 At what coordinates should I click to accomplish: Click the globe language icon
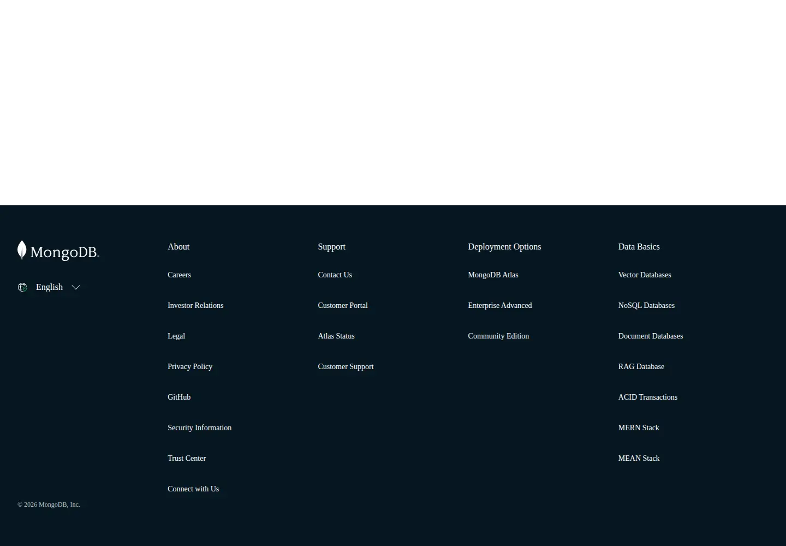(22, 287)
